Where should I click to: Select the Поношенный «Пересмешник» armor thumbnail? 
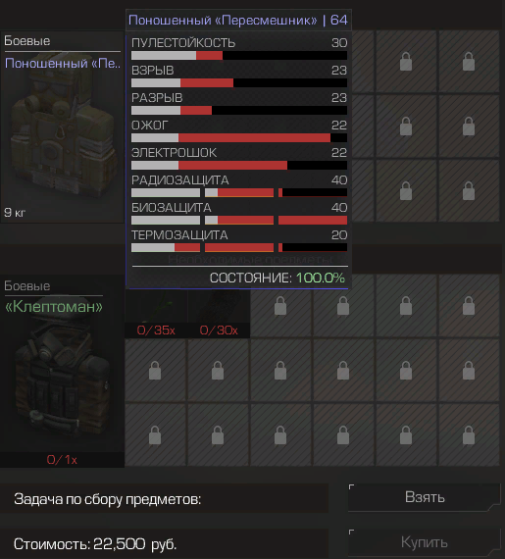tap(62, 127)
